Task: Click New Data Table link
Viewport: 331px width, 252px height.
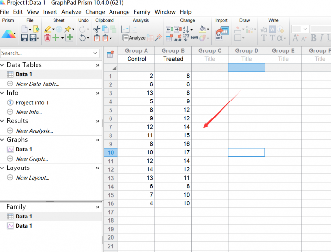Action: coord(37,84)
